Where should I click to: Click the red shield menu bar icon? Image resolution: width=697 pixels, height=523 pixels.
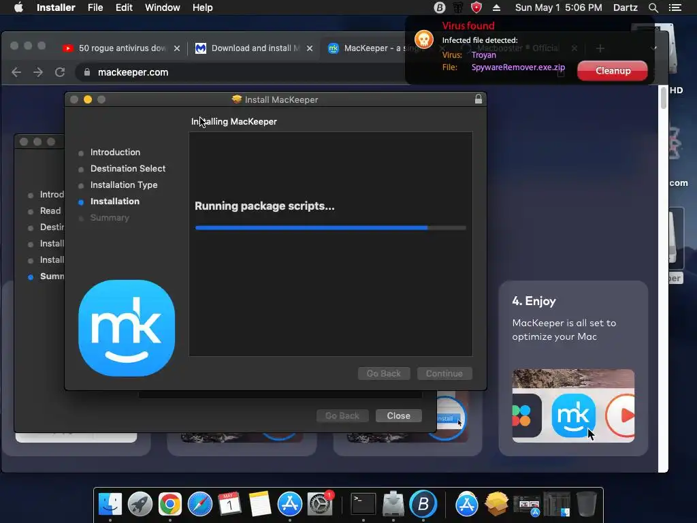[x=476, y=7]
